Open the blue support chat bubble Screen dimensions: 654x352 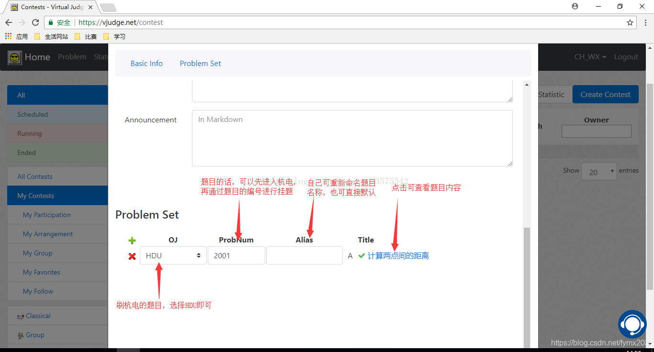coord(632,324)
